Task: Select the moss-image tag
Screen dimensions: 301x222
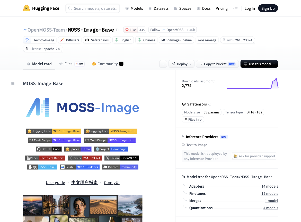Action: pyautogui.click(x=207, y=40)
